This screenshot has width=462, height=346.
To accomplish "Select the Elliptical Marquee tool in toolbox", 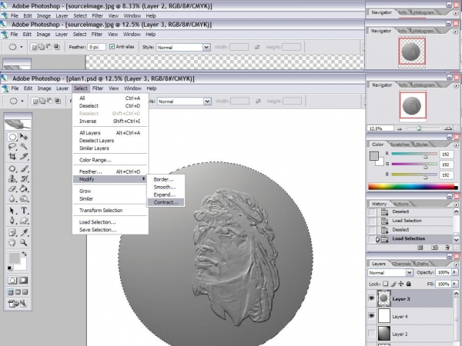I will point(12,137).
